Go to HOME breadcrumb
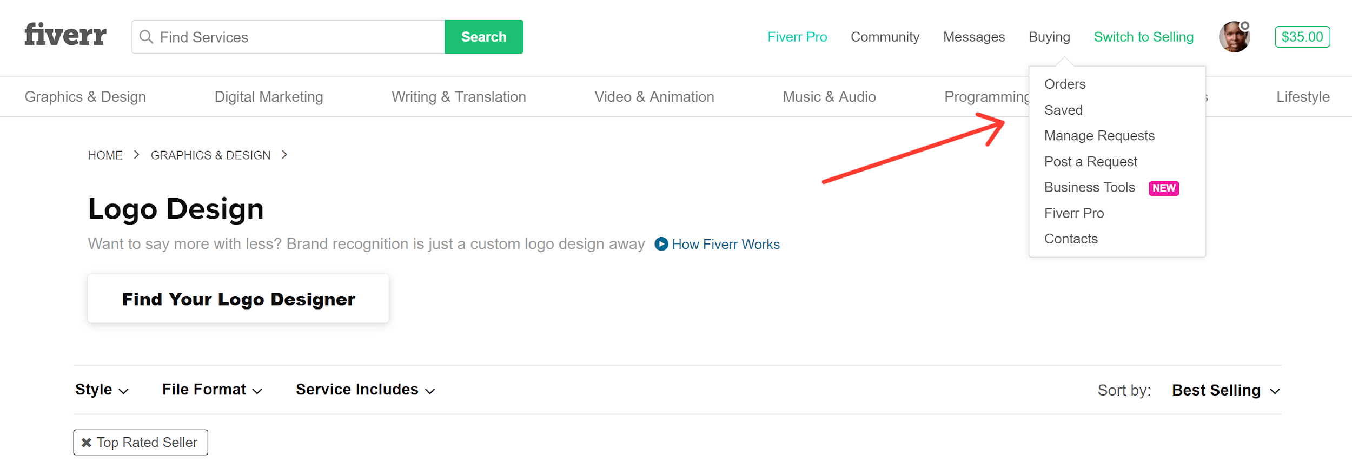The width and height of the screenshot is (1352, 474). click(x=105, y=155)
